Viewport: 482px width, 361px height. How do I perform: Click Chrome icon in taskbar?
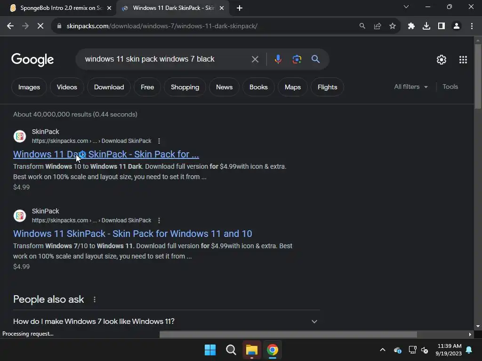pyautogui.click(x=273, y=350)
